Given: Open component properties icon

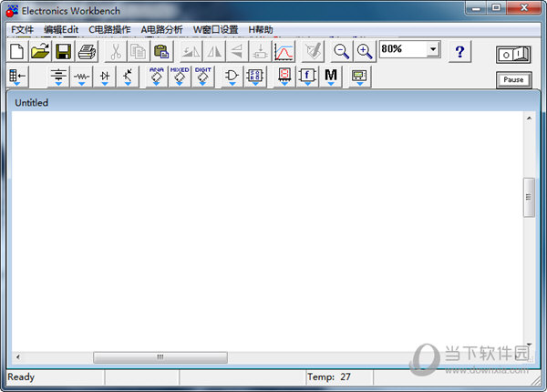Looking at the screenshot, I should click(x=313, y=51).
